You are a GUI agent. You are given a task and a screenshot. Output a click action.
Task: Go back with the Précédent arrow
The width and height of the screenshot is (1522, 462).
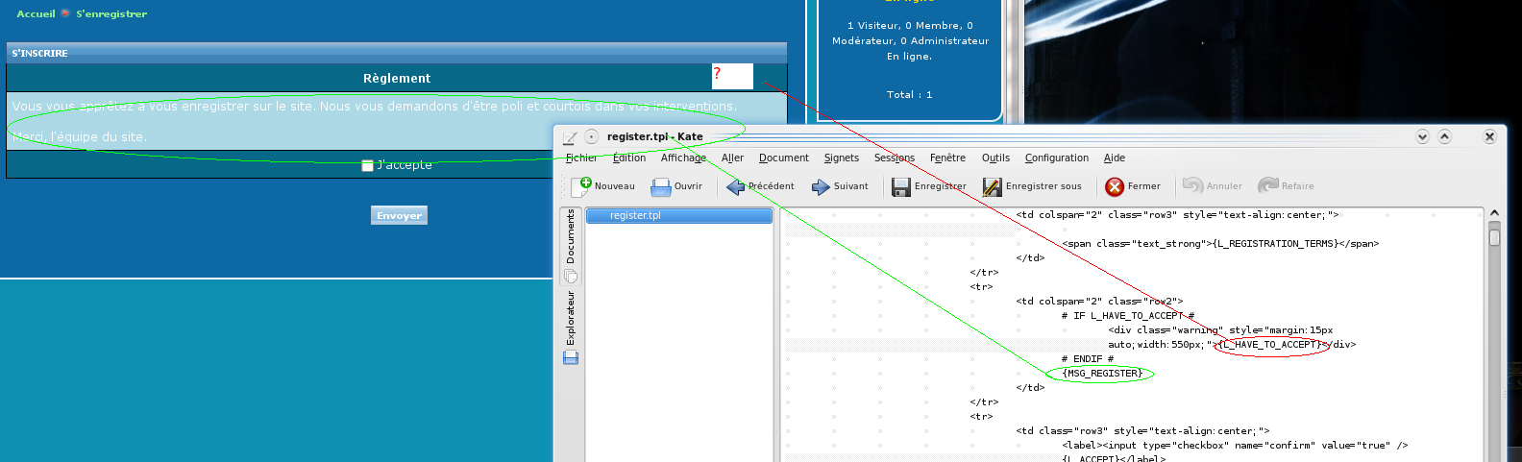[735, 186]
